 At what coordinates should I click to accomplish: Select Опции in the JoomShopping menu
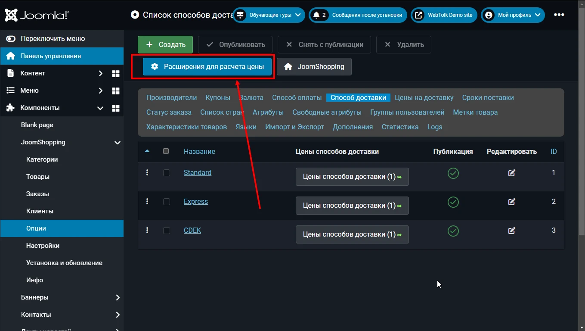(x=62, y=228)
